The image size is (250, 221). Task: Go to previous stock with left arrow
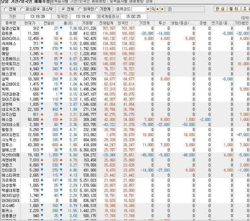point(158,9)
